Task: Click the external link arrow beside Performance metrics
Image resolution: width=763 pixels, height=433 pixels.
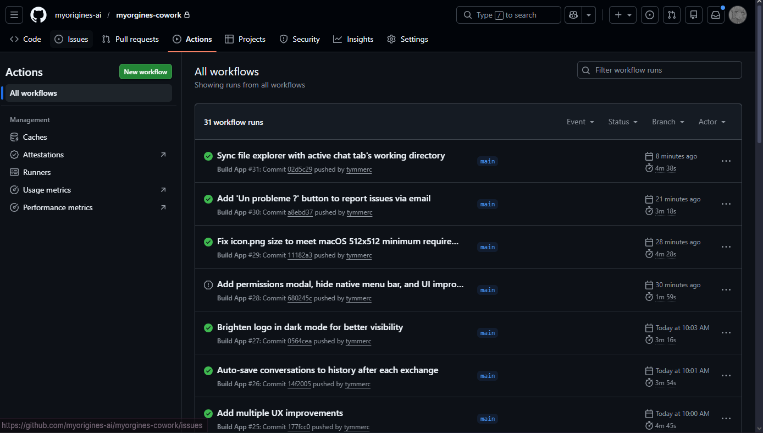Action: tap(163, 207)
